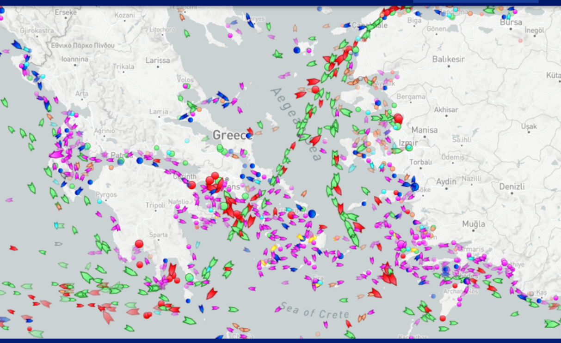561x343 pixels.
Task: Select the large blue circle marker near Söke
Action: pyautogui.click(x=415, y=187)
